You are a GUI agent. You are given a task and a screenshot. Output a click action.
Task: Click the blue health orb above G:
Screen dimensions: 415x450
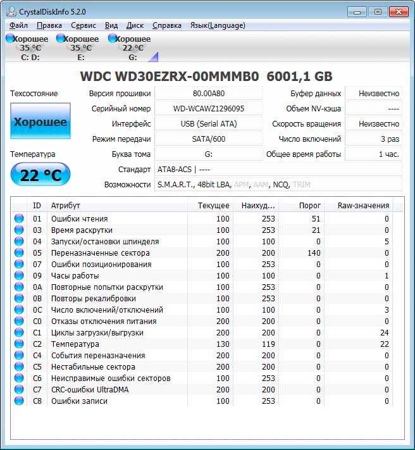coord(113,38)
